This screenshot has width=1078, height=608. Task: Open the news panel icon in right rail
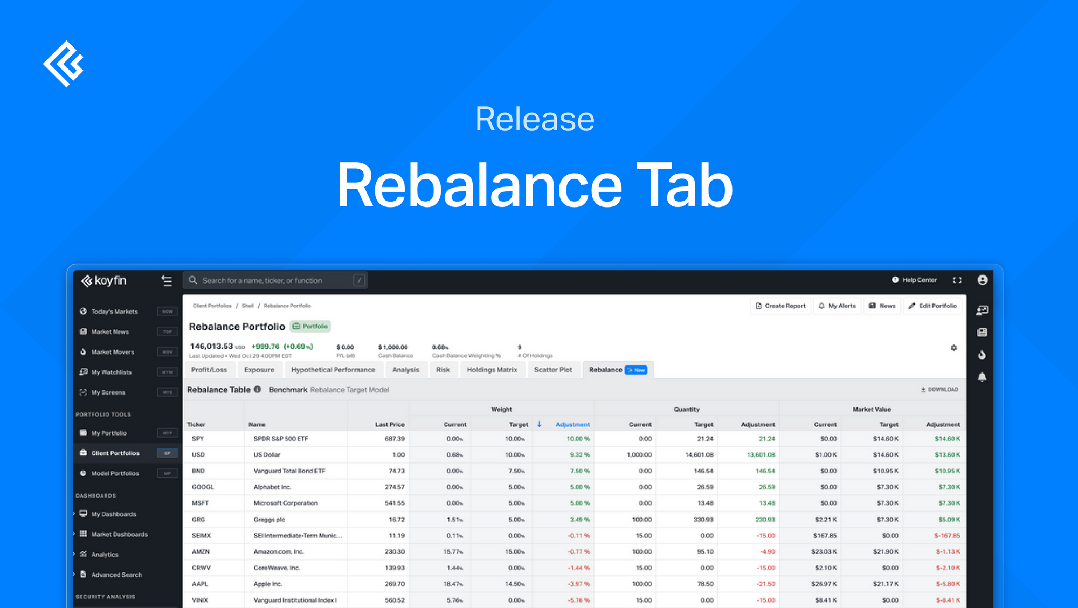982,332
